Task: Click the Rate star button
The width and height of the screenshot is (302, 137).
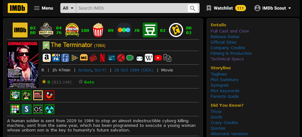Action: [86, 82]
